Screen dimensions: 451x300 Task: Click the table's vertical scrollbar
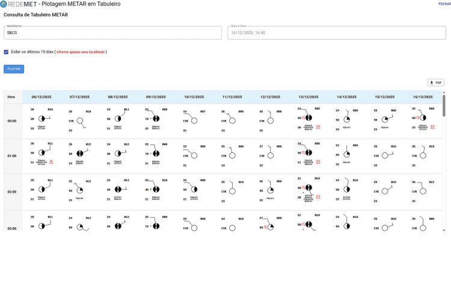click(444, 105)
